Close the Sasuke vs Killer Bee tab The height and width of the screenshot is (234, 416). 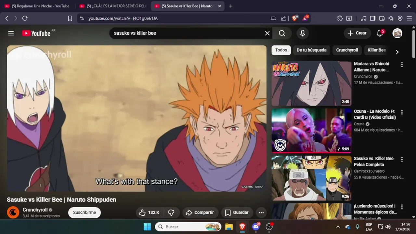click(219, 6)
